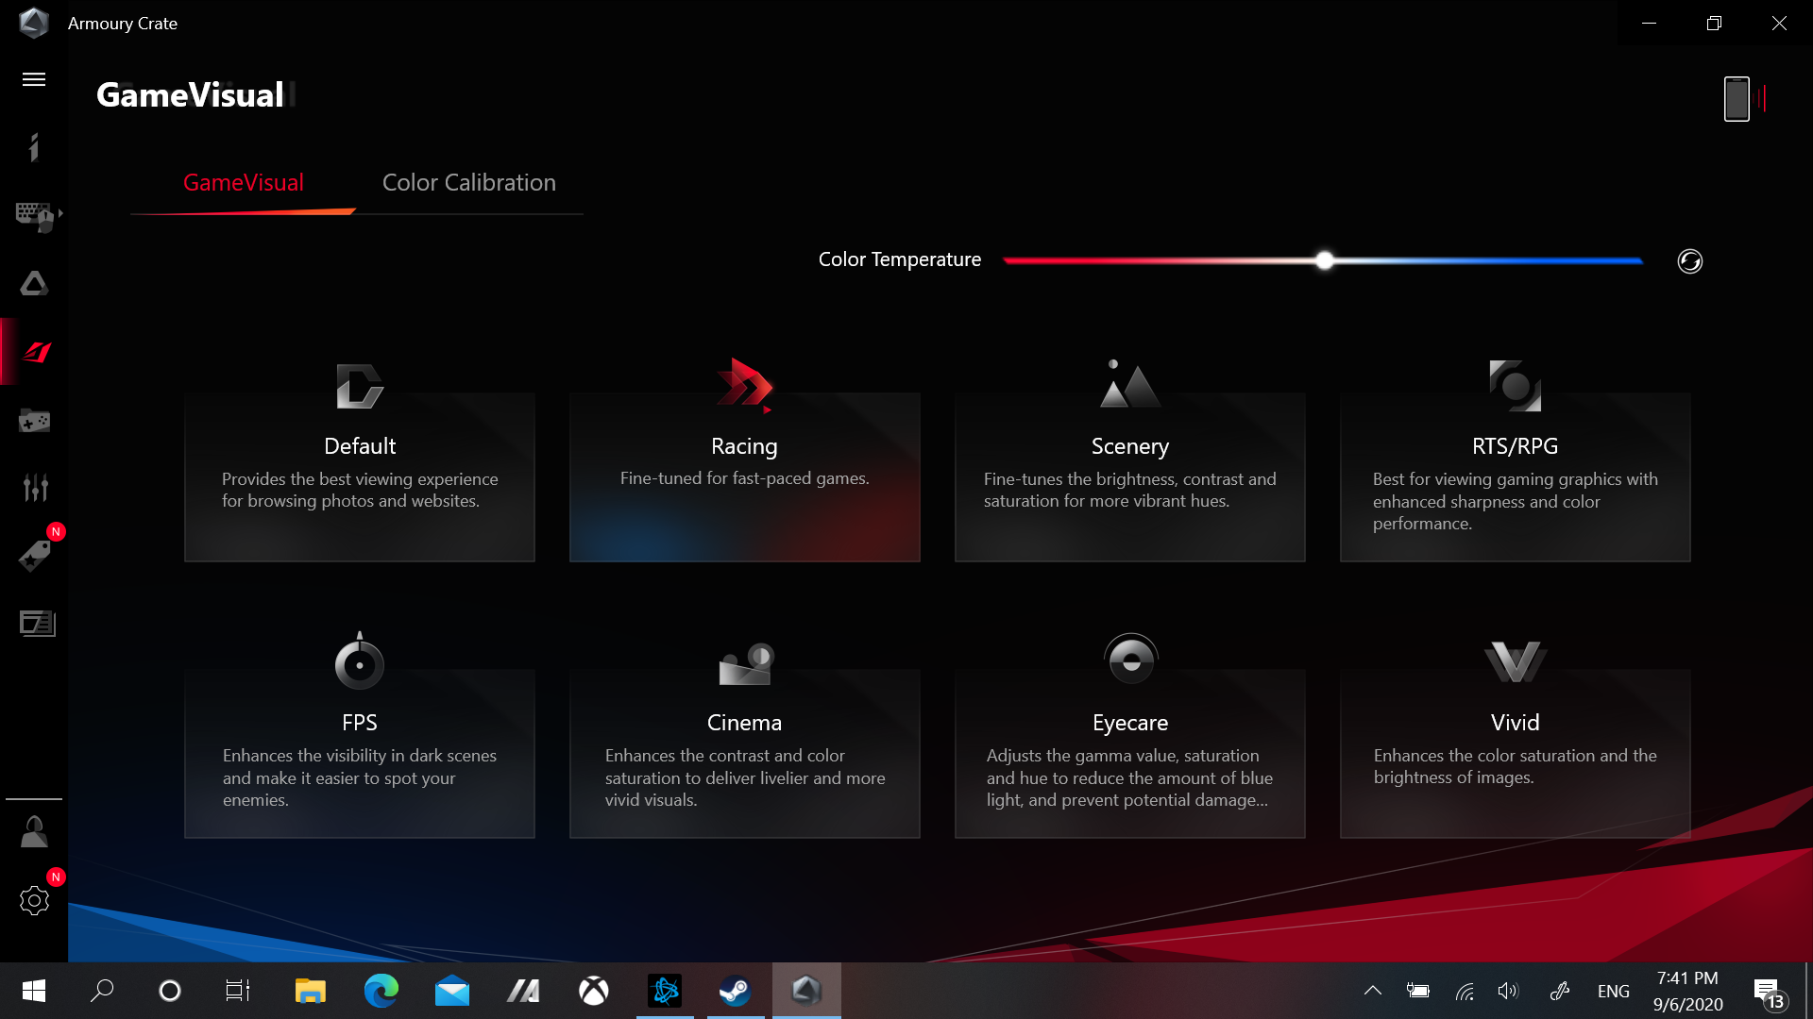Viewport: 1813px width, 1019px height.
Task: Click the device phone icon at top right
Action: click(1737, 99)
